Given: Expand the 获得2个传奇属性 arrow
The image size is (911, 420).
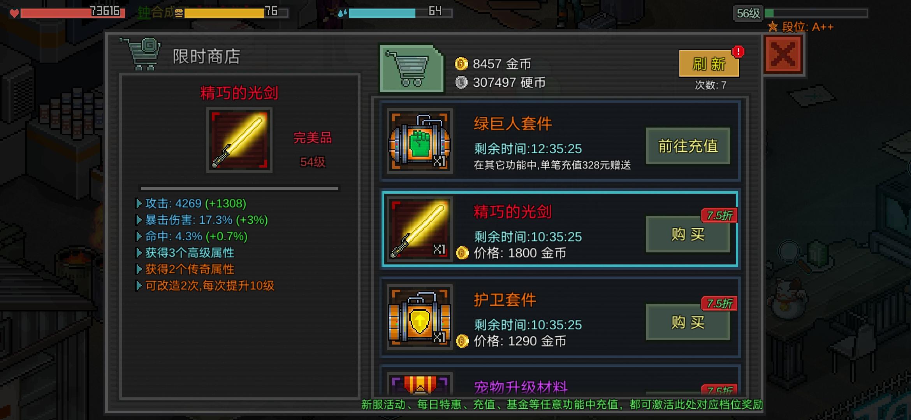Looking at the screenshot, I should (x=139, y=269).
